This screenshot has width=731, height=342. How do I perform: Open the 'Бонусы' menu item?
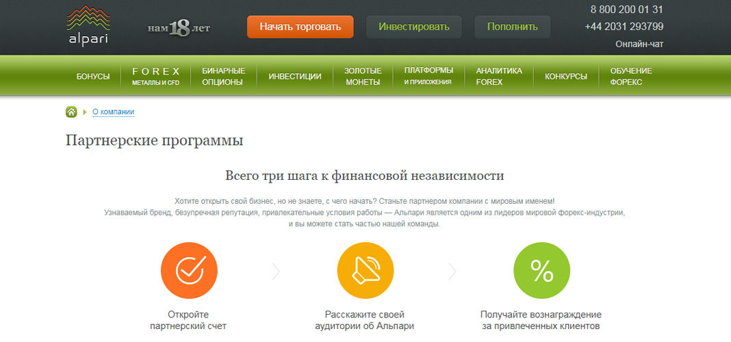[93, 77]
